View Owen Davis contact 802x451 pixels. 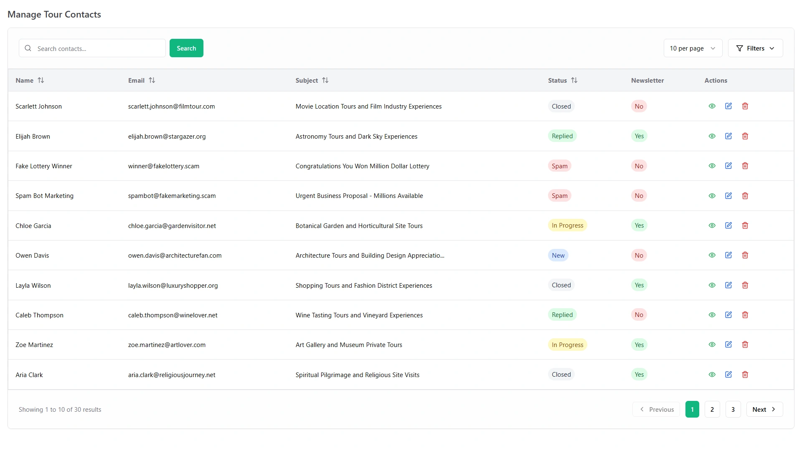coord(712,255)
